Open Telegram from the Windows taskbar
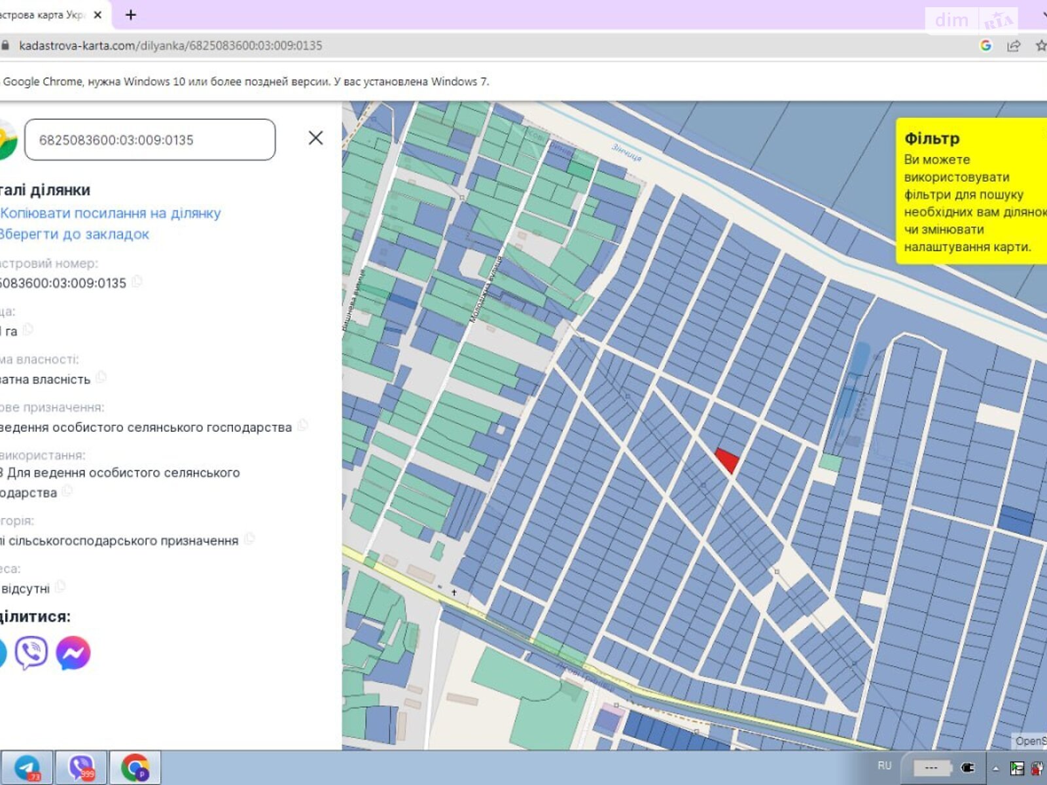This screenshot has height=785, width=1047. pos(27,767)
